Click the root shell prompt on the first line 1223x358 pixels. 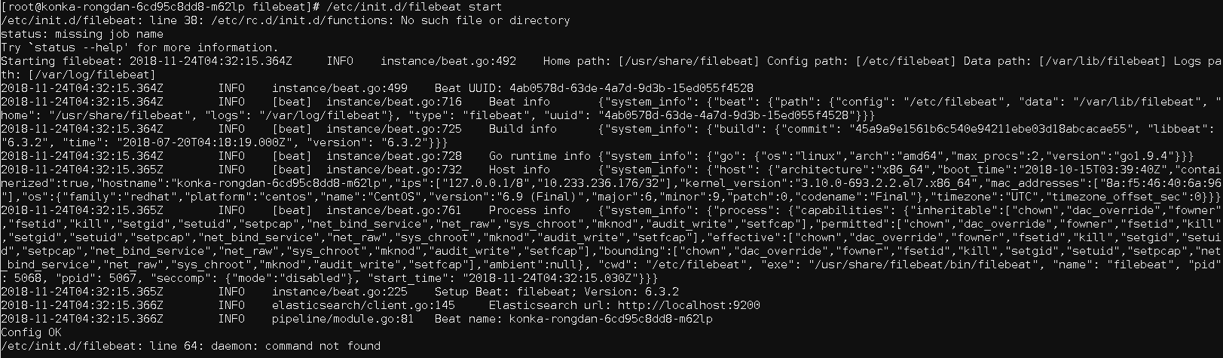[161, 7]
